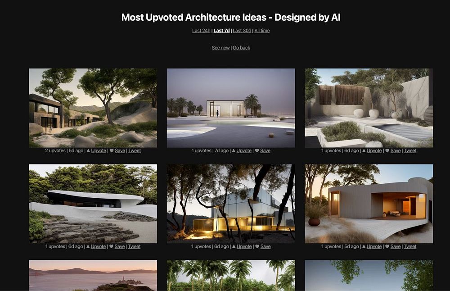Select the Last 7d filter
The width and height of the screenshot is (450, 291).
(x=221, y=31)
